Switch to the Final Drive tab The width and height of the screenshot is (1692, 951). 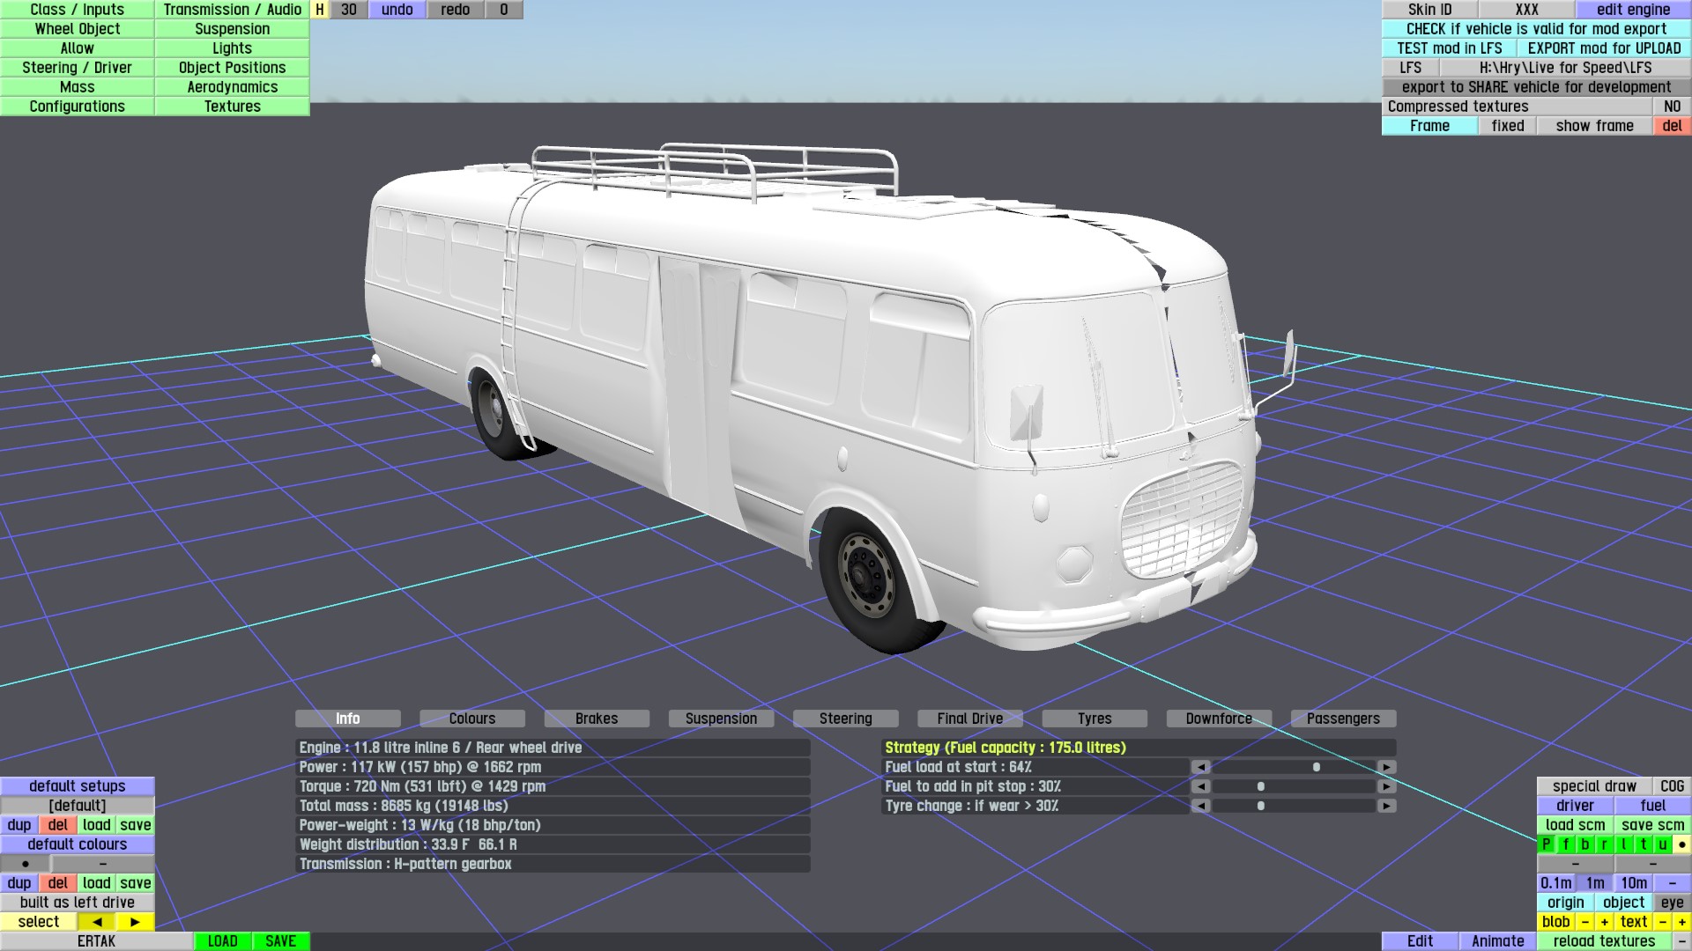969,719
